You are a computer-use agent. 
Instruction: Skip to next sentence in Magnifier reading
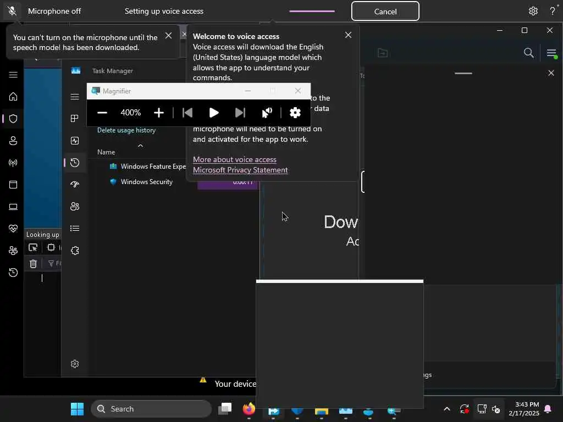[x=240, y=113]
